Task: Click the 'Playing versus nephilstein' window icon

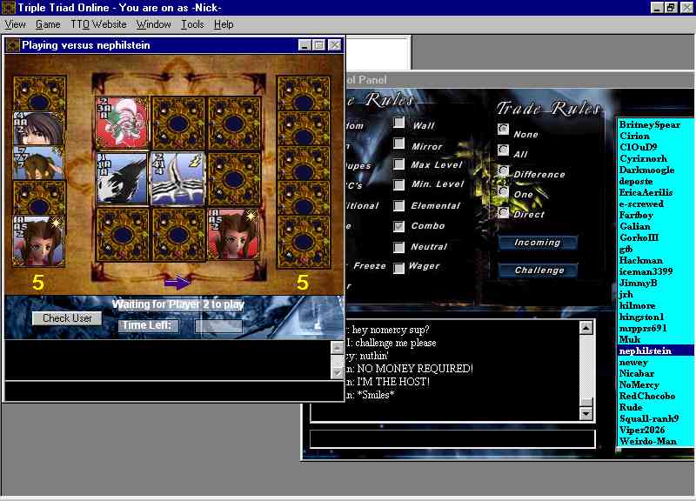Action: 13,45
